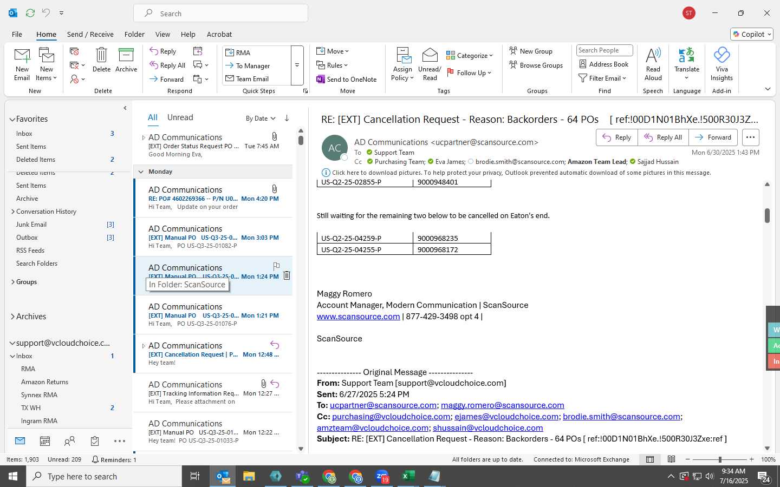
Task: Click the top Search box
Action: 221,14
